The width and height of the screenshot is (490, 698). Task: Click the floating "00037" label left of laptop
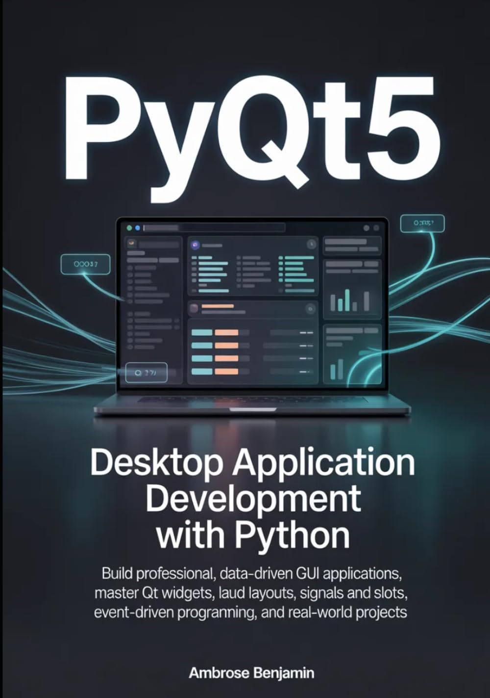coord(85,265)
